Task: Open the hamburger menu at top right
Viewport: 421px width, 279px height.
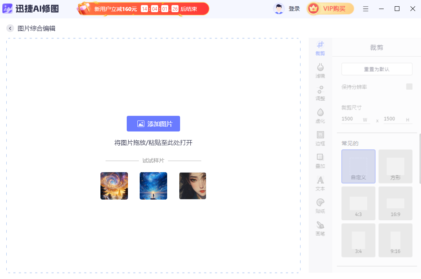Action: pos(366,8)
